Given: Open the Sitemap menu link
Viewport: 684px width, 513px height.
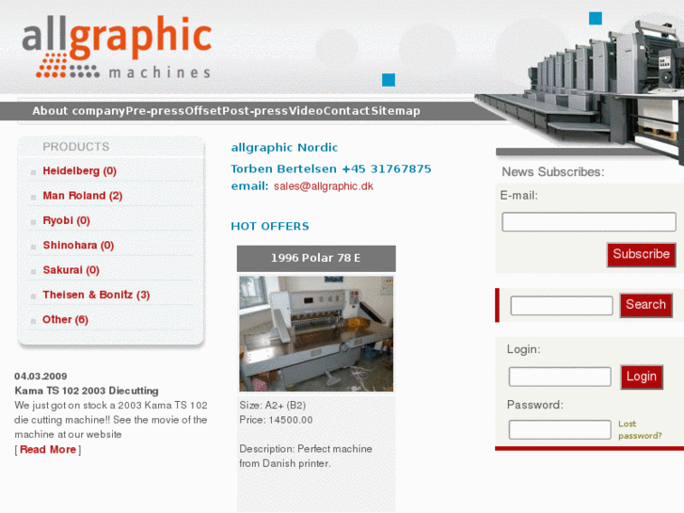Looking at the screenshot, I should pos(396,111).
